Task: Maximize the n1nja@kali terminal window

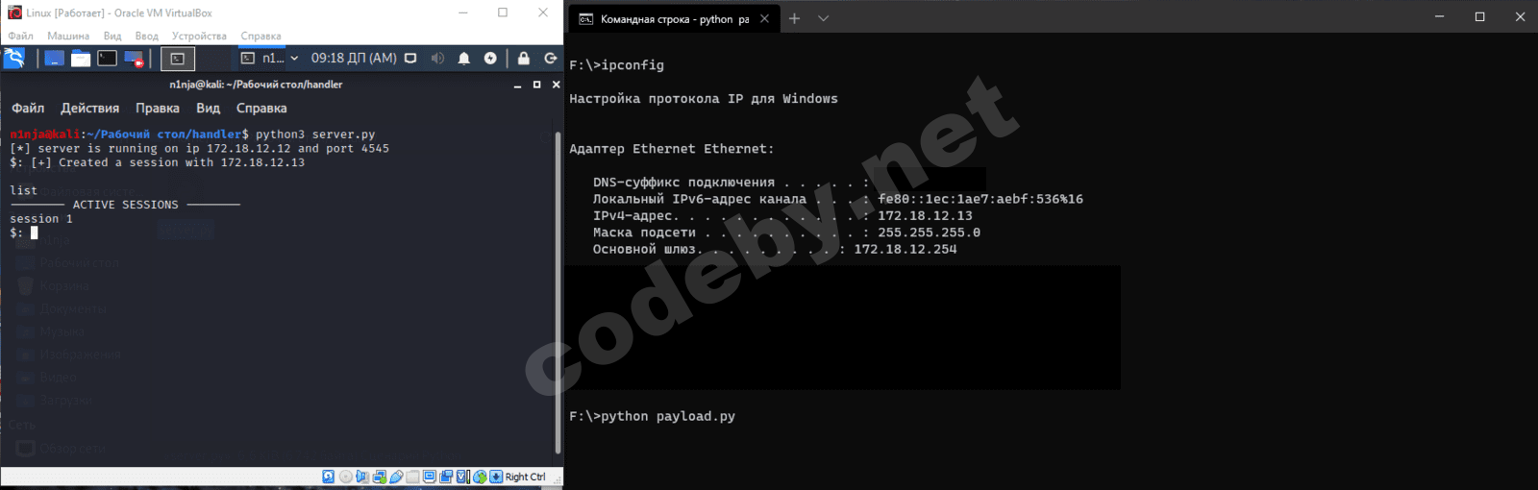Action: click(x=536, y=85)
